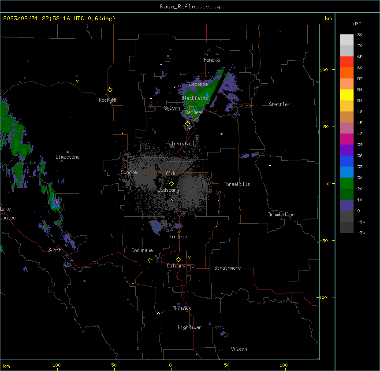Click the Lake Louise map label
This screenshot has height=371, width=380.
pyautogui.click(x=8, y=213)
